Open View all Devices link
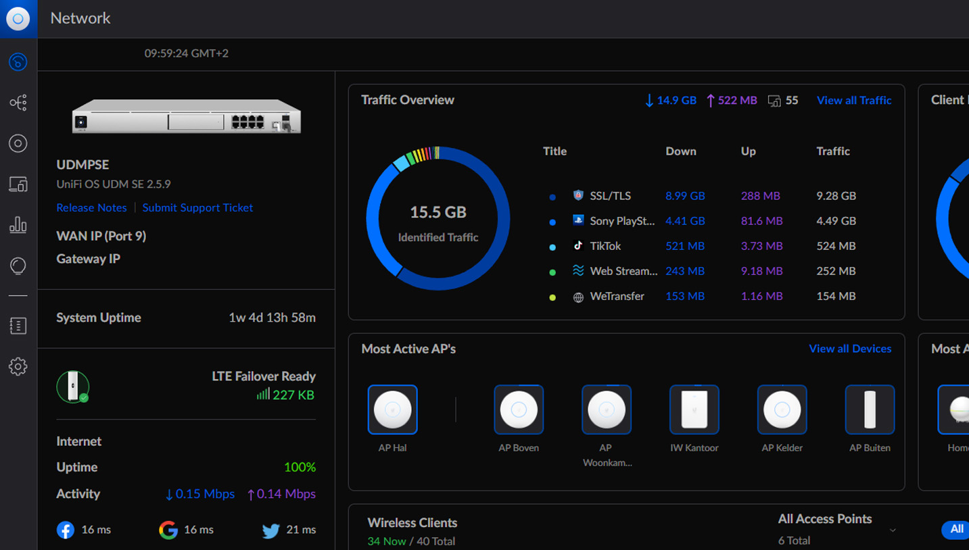Image resolution: width=969 pixels, height=550 pixels. pos(850,349)
